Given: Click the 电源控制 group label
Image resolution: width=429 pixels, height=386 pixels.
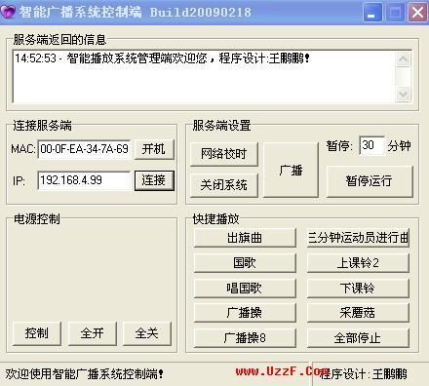Looking at the screenshot, I should tap(37, 219).
